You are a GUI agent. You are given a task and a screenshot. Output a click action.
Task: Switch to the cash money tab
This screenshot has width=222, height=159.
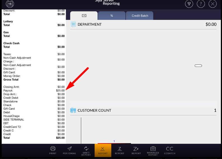[84, 16]
